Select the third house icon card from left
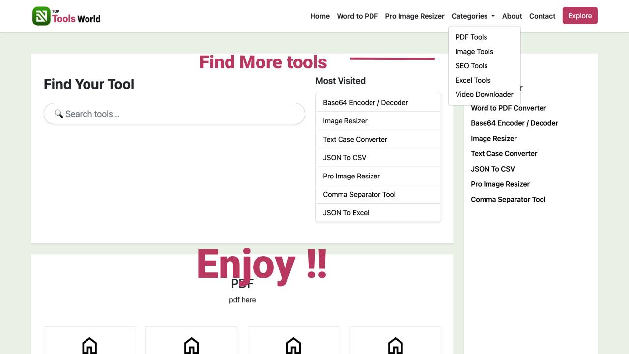 (x=293, y=345)
